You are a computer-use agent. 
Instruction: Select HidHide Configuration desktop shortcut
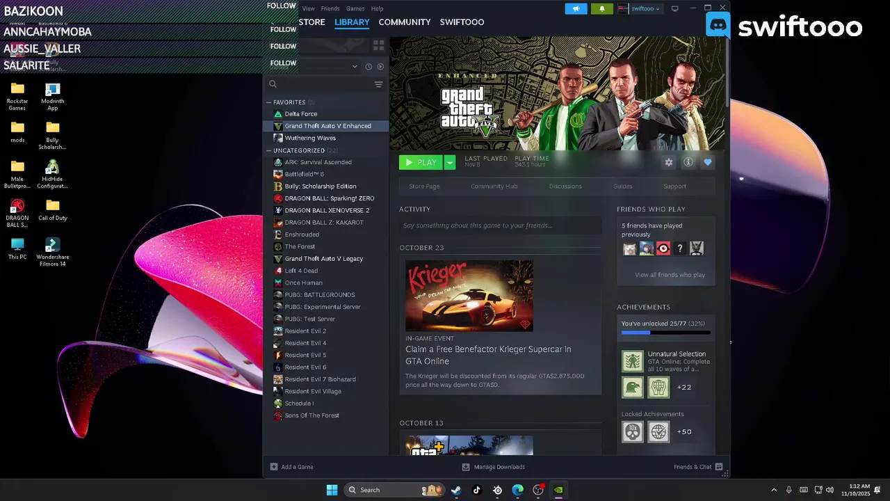(x=53, y=175)
